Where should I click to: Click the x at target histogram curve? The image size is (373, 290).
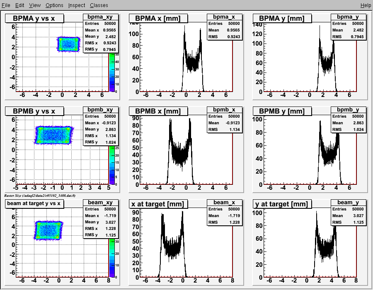[172, 249]
